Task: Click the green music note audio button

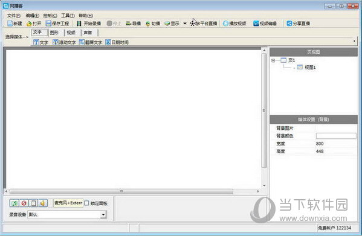Action: (x=15, y=203)
